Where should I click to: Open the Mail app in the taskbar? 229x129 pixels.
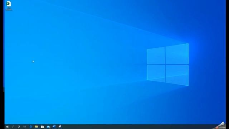[x=48, y=127]
